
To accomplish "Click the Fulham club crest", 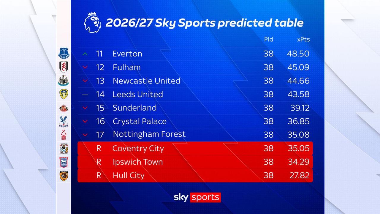I will pyautogui.click(x=64, y=67).
